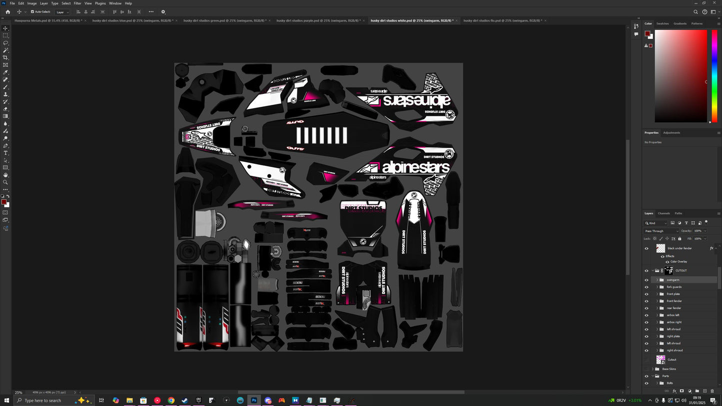Viewport: 722px width, 406px height.
Task: Open the Image menu
Action: 32,3
